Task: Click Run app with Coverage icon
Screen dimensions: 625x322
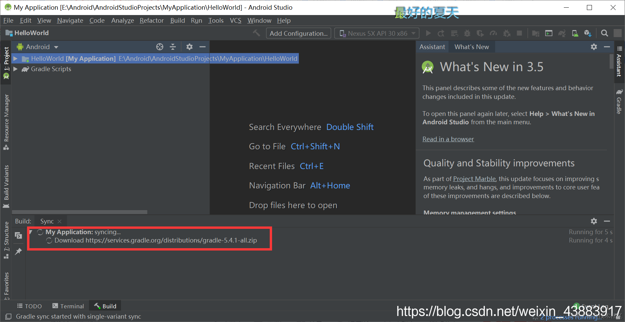Action: coord(480,33)
